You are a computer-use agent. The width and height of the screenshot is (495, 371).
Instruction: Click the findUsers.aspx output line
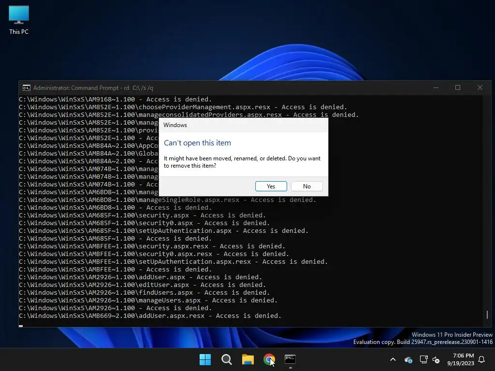(x=144, y=292)
